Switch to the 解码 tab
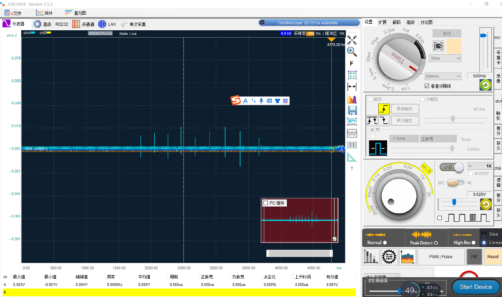This screenshot has height=297, width=502. point(396,22)
